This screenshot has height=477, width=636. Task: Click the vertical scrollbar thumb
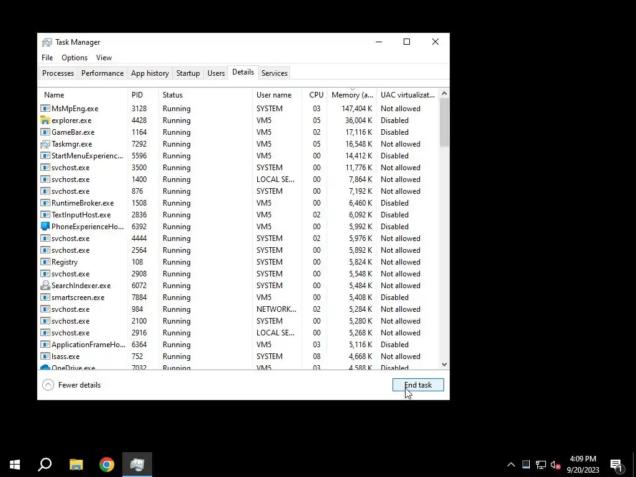click(x=444, y=122)
